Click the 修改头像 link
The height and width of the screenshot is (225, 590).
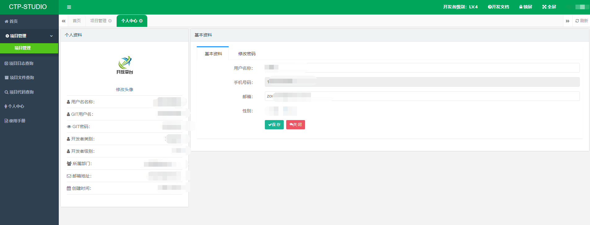[124, 90]
